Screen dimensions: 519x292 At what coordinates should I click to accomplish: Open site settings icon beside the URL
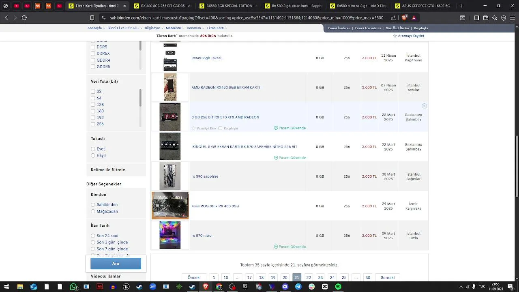(x=104, y=18)
